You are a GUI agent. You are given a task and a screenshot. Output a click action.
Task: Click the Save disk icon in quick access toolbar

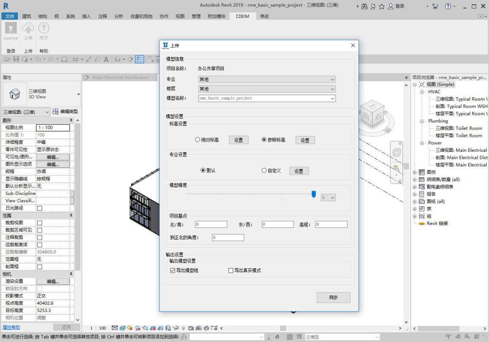coord(16,59)
